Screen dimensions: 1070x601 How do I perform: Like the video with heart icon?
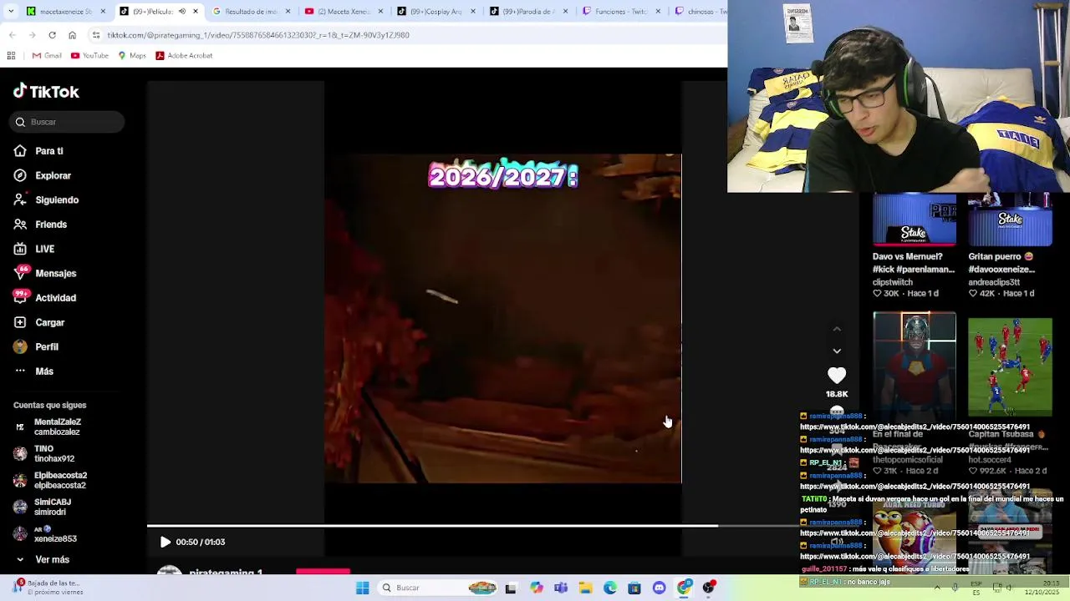pos(837,376)
